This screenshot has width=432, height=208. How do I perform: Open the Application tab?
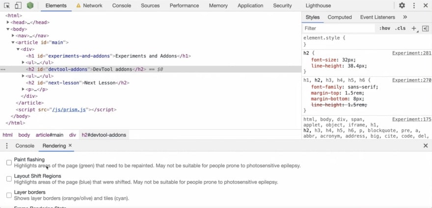click(250, 5)
